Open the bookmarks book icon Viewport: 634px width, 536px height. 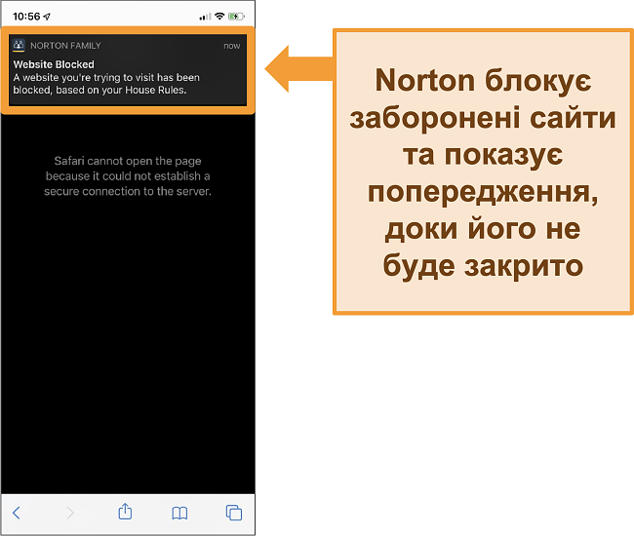[179, 513]
